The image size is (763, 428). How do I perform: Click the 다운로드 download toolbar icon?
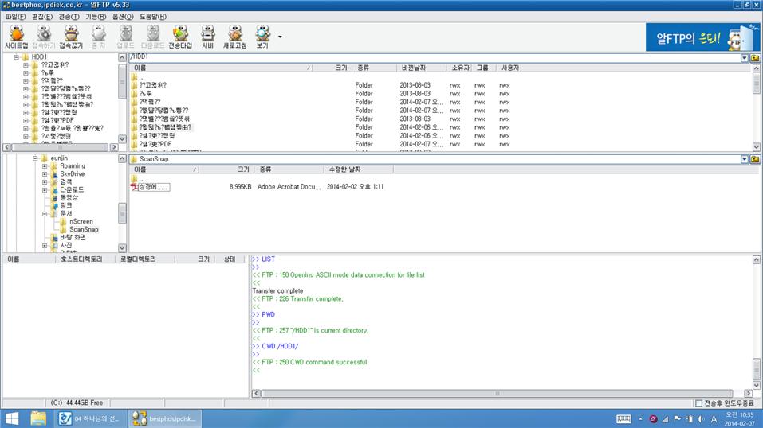(153, 37)
